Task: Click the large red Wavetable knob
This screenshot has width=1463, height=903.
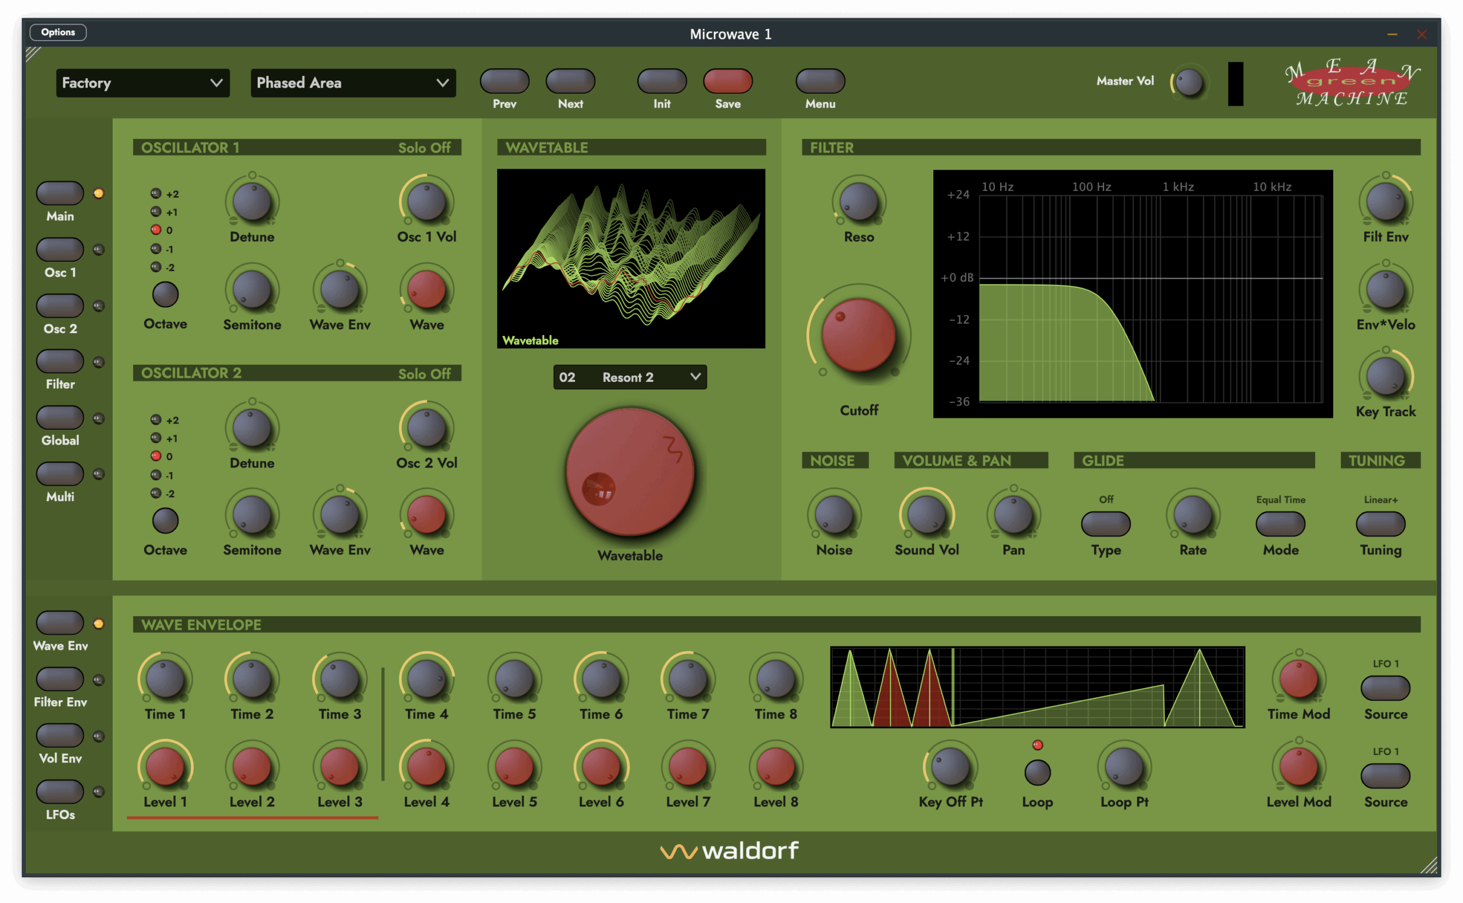Action: (x=630, y=472)
